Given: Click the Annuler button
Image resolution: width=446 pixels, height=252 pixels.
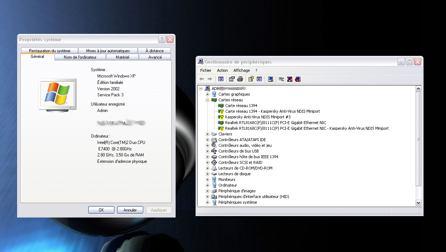Looking at the screenshot, I should point(130,210).
